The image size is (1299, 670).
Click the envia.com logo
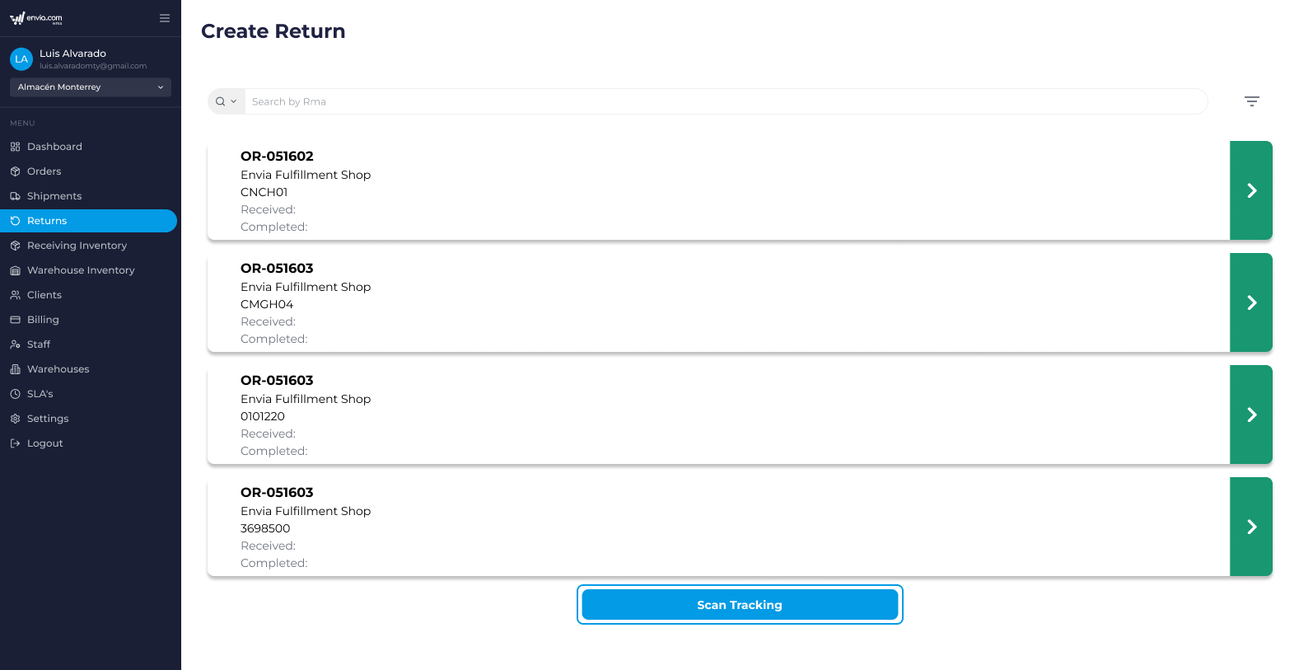(36, 18)
